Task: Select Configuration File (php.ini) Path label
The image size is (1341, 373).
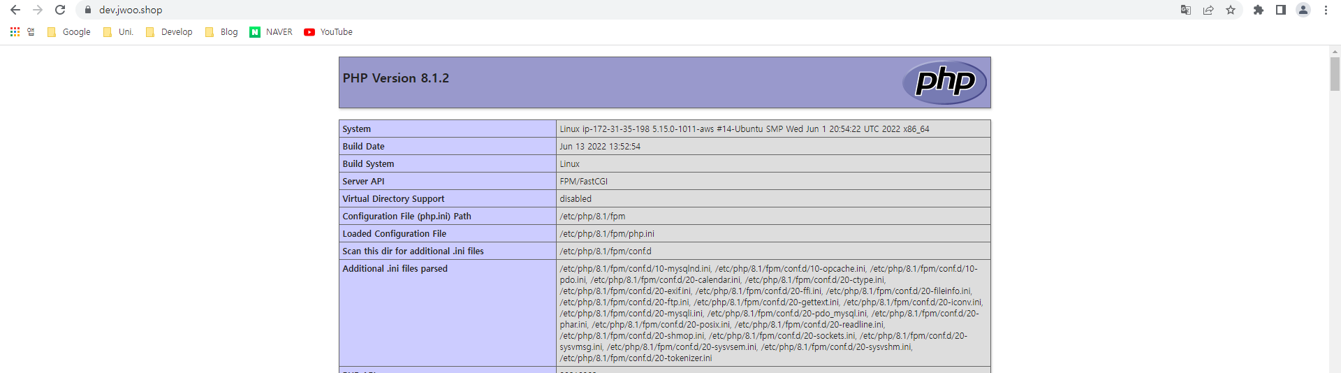Action: [406, 216]
